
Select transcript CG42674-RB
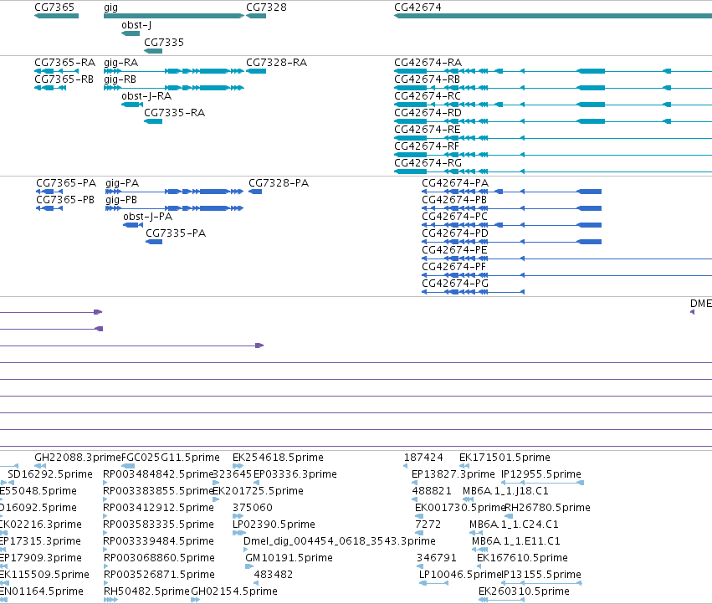click(x=553, y=88)
